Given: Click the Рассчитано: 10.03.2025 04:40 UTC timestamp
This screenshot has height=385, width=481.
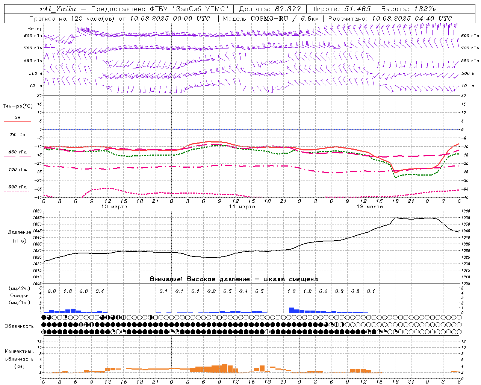Looking at the screenshot, I should pyautogui.click(x=390, y=18).
